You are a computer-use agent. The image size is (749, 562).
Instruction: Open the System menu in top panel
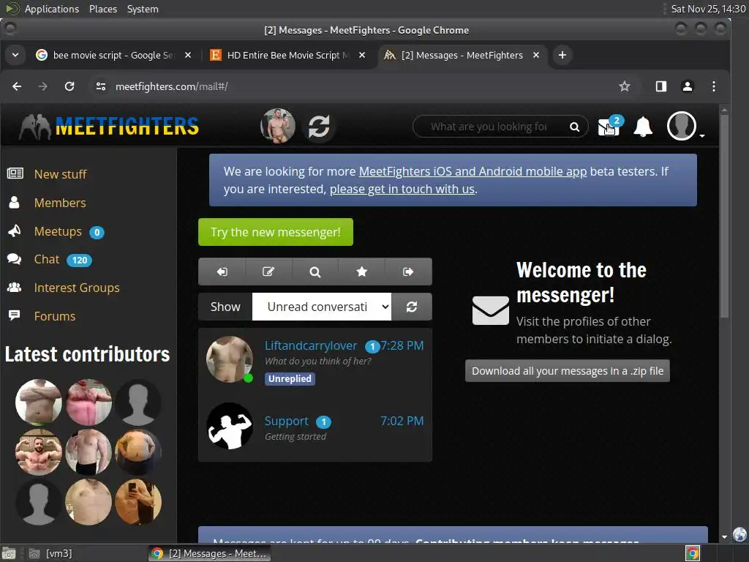143,9
